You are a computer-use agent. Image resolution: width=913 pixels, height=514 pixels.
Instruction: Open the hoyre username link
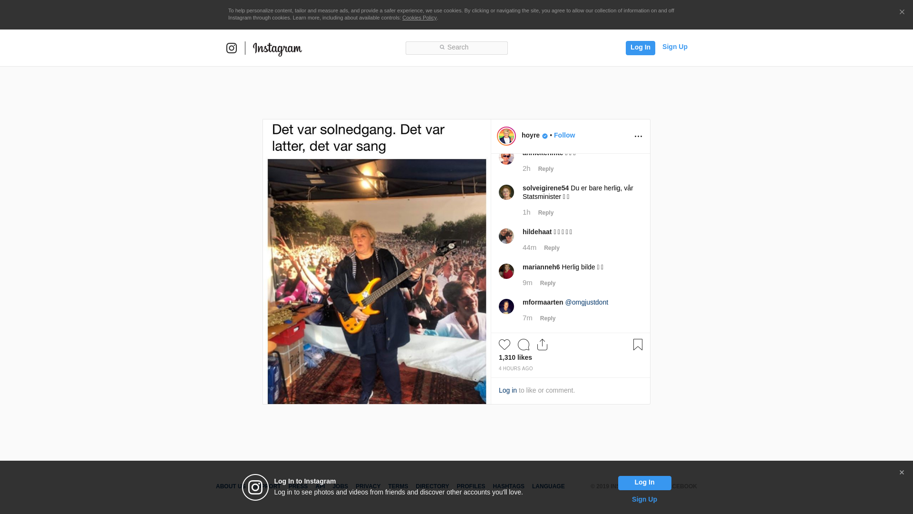(x=531, y=135)
